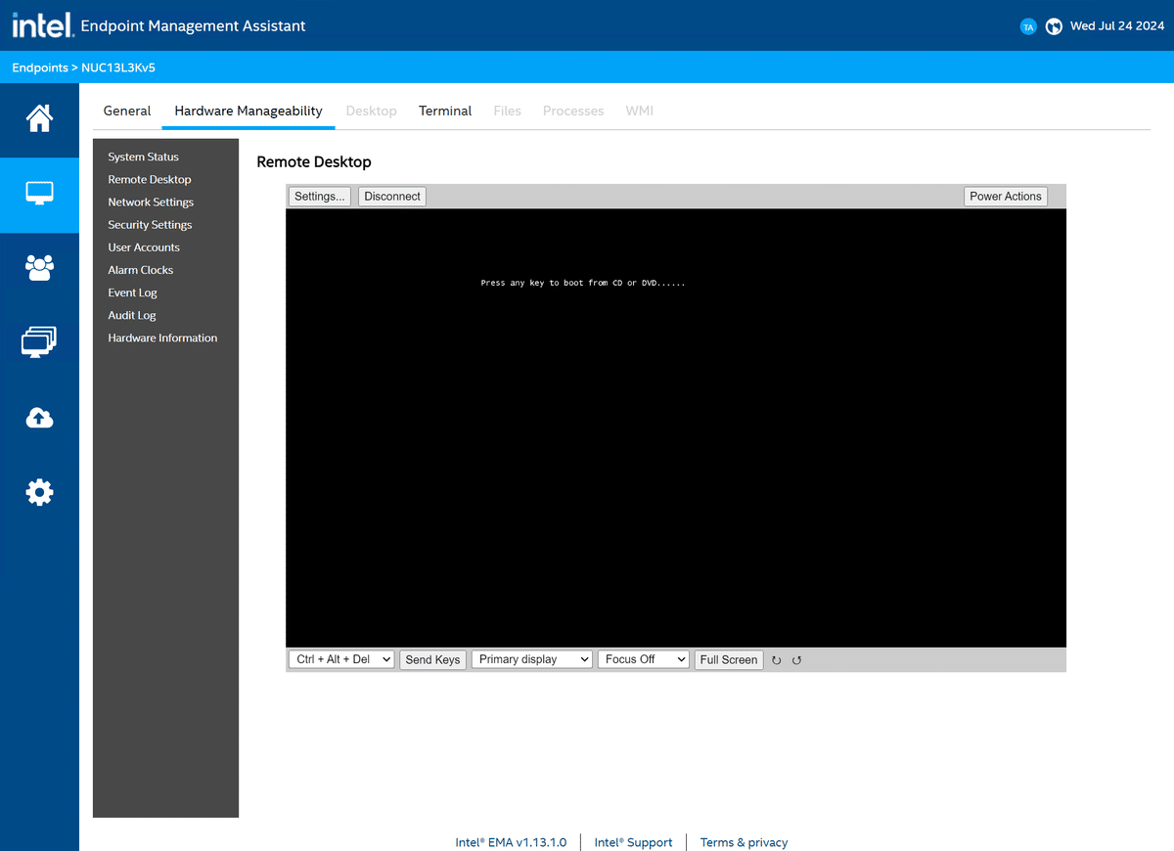
Task: Open Alarm Clocks in side menu
Action: pos(141,269)
